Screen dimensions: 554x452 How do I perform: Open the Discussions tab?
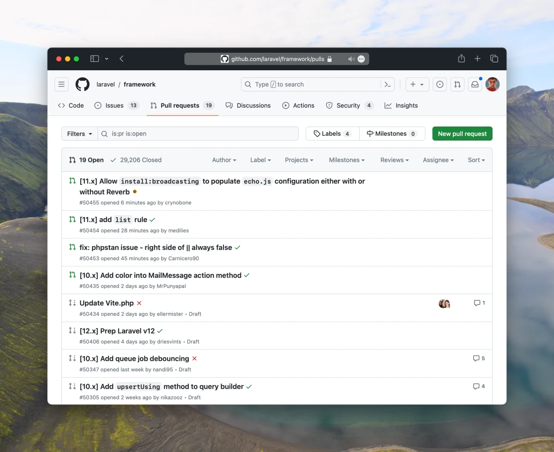pyautogui.click(x=248, y=105)
